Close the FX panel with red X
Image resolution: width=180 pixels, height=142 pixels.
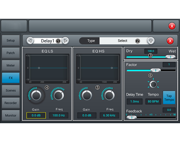(x=170, y=41)
